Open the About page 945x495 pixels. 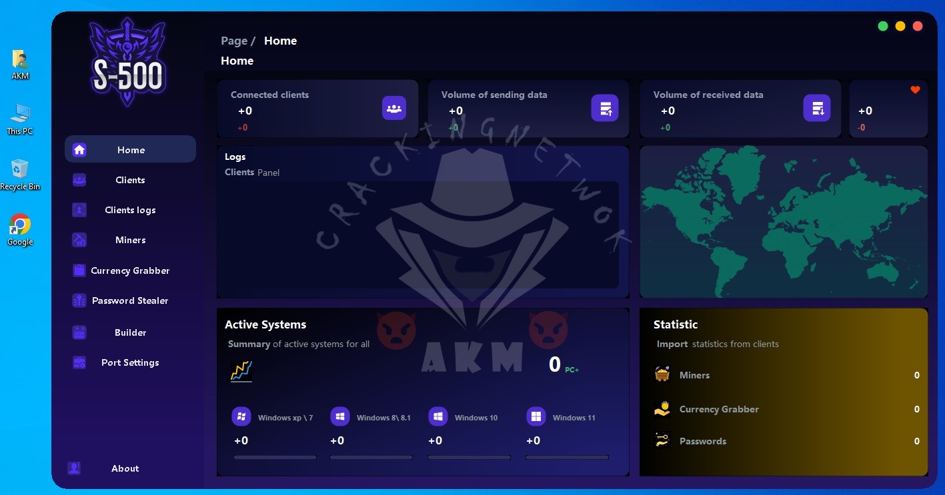(125, 468)
